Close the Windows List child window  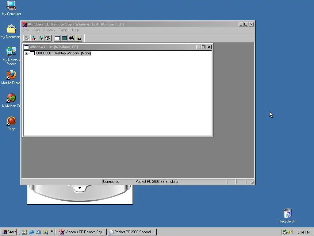click(x=209, y=47)
